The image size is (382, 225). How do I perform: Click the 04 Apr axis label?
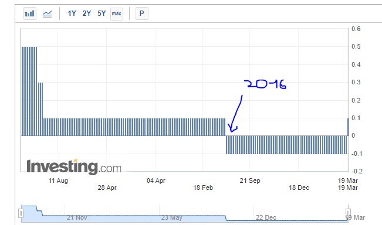point(156,180)
